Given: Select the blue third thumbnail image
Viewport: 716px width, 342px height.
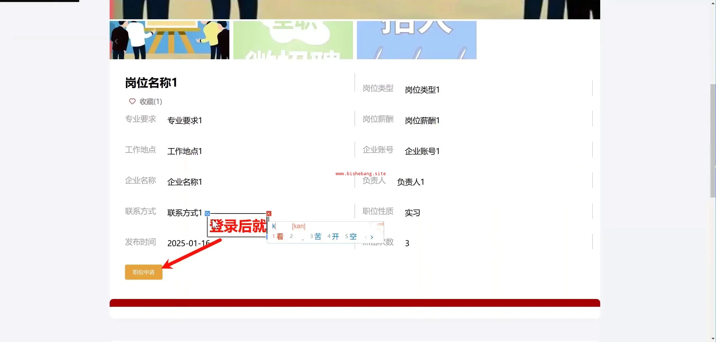Looking at the screenshot, I should (x=416, y=40).
